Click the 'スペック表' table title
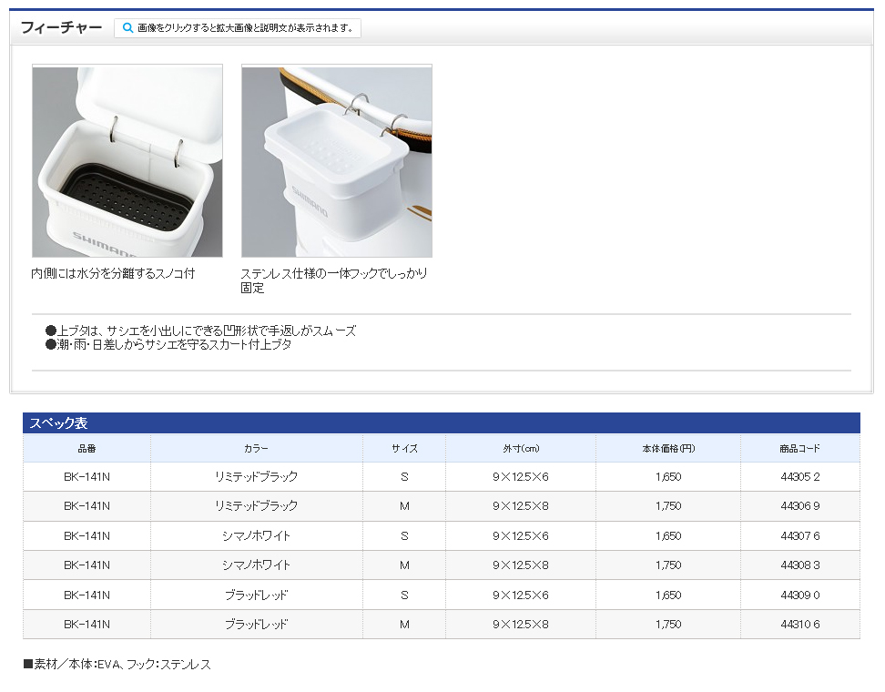The height and width of the screenshot is (692, 885). [x=58, y=423]
